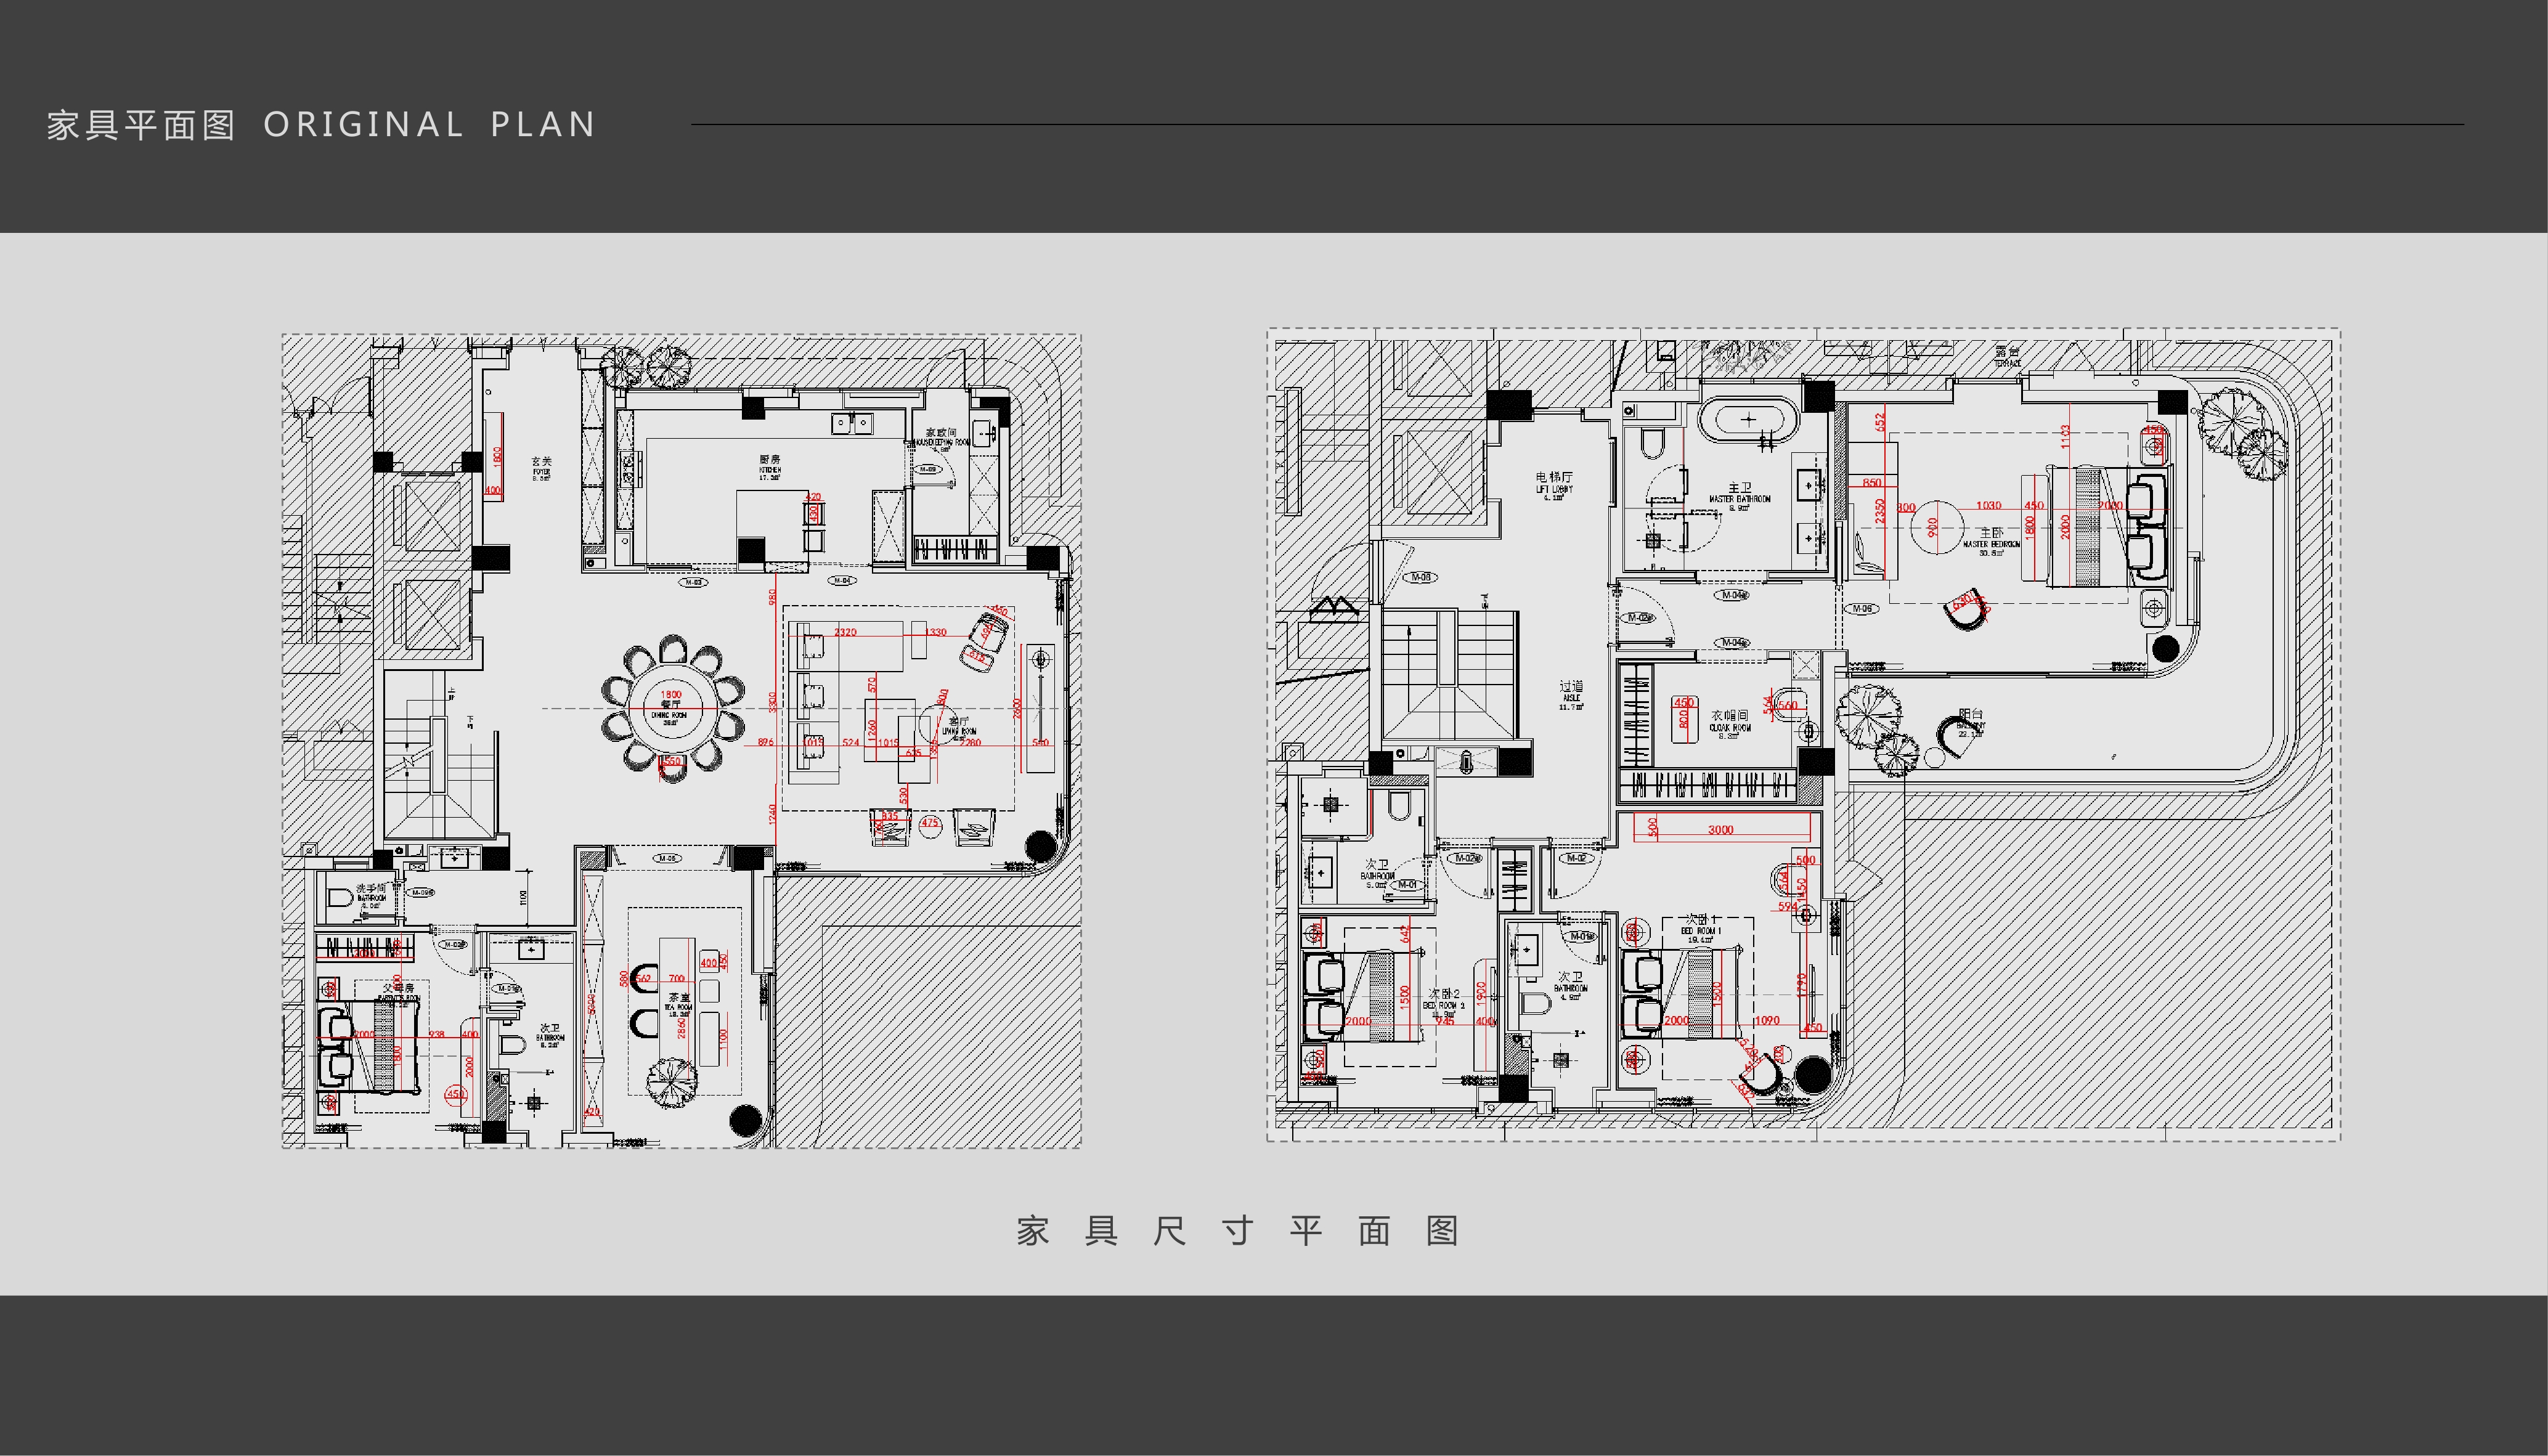This screenshot has height=1456, width=2548.
Task: Click the 茶室 TEA ROOM label
Action: coord(679,1005)
